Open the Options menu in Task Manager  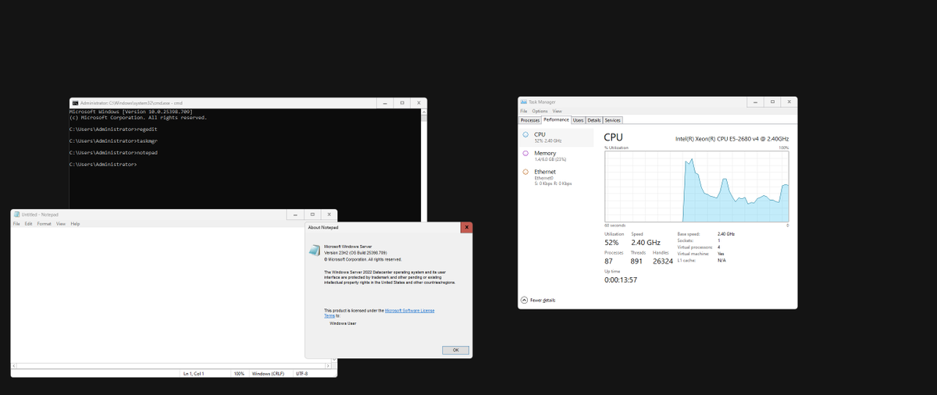[x=540, y=111]
